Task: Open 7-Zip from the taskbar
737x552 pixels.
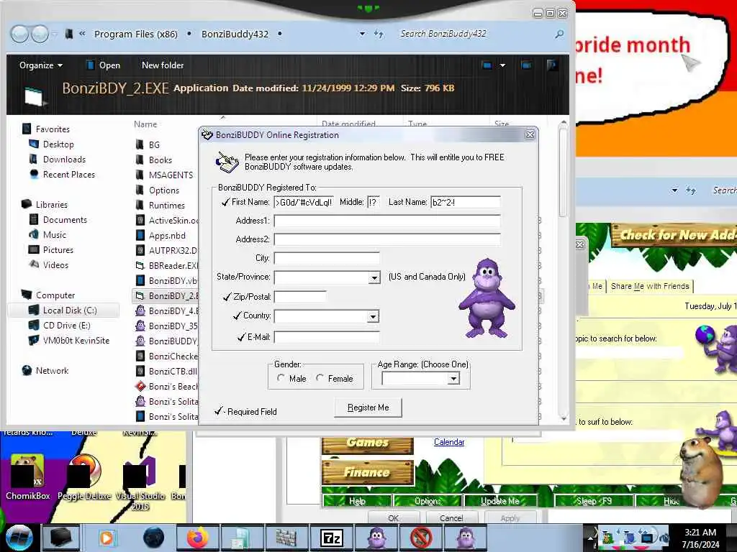Action: pyautogui.click(x=332, y=538)
